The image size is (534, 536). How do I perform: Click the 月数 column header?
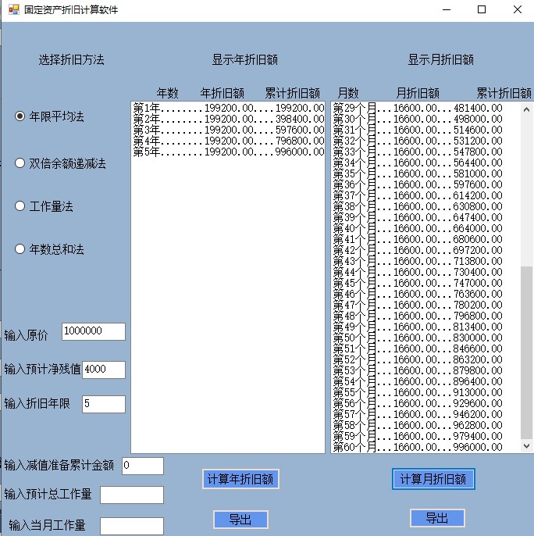pyautogui.click(x=348, y=93)
